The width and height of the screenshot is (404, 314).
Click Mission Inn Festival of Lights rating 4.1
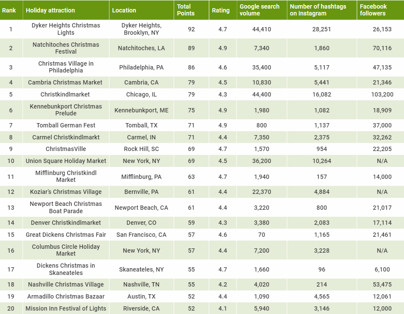point(222,308)
